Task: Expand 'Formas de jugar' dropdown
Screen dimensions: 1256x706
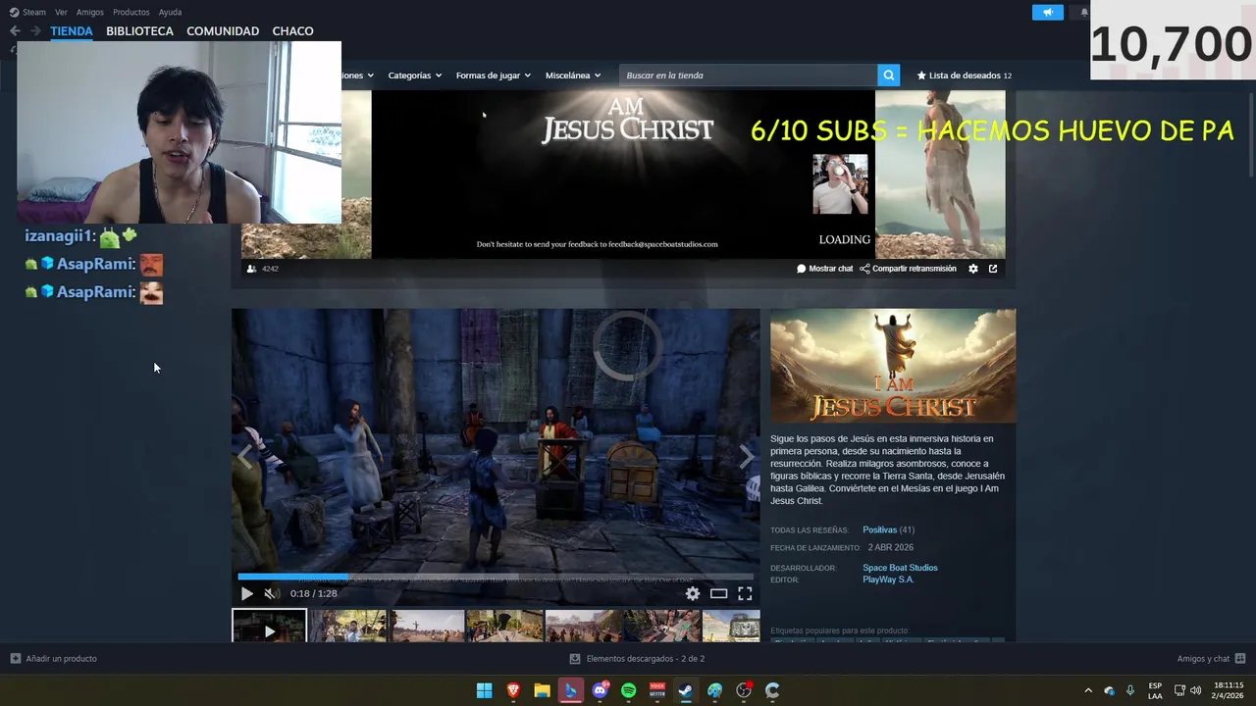Action: coord(493,76)
